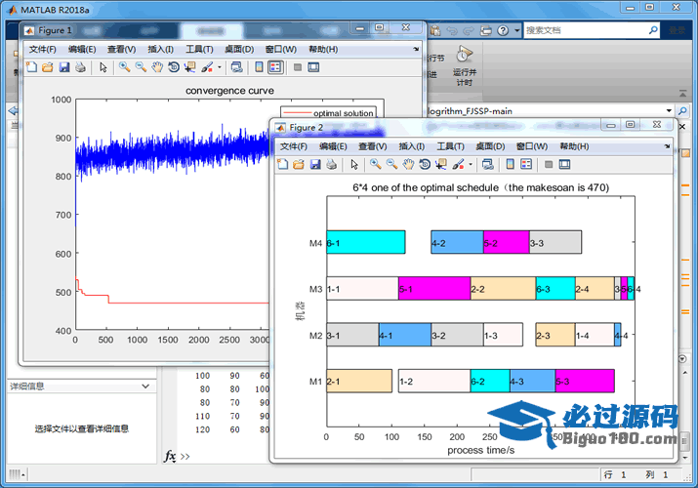Viewport: 698px width, 488px height.
Task: Click the magenta 5-1 bar on M3
Action: 433,289
